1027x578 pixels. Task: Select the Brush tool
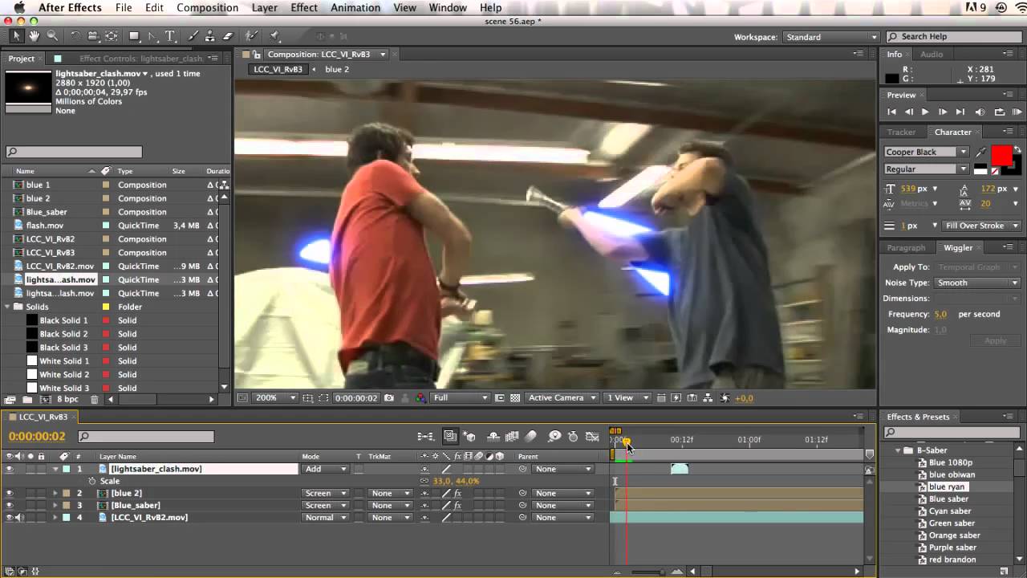pos(193,36)
